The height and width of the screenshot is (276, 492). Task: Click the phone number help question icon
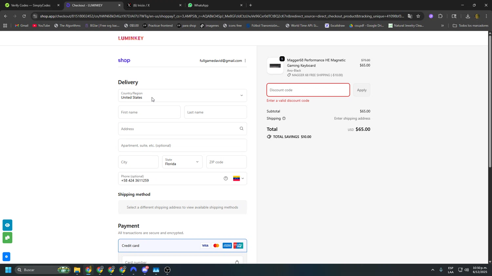coord(226,178)
